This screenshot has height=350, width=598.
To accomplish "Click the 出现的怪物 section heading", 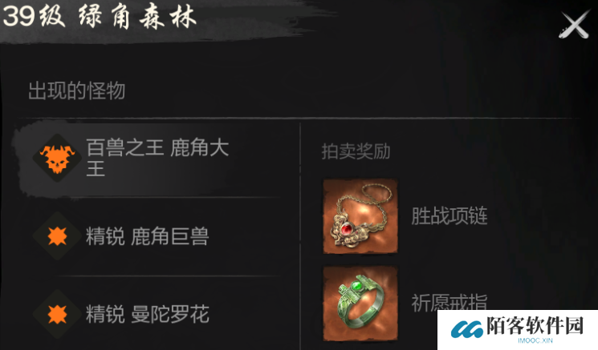I will [x=77, y=91].
